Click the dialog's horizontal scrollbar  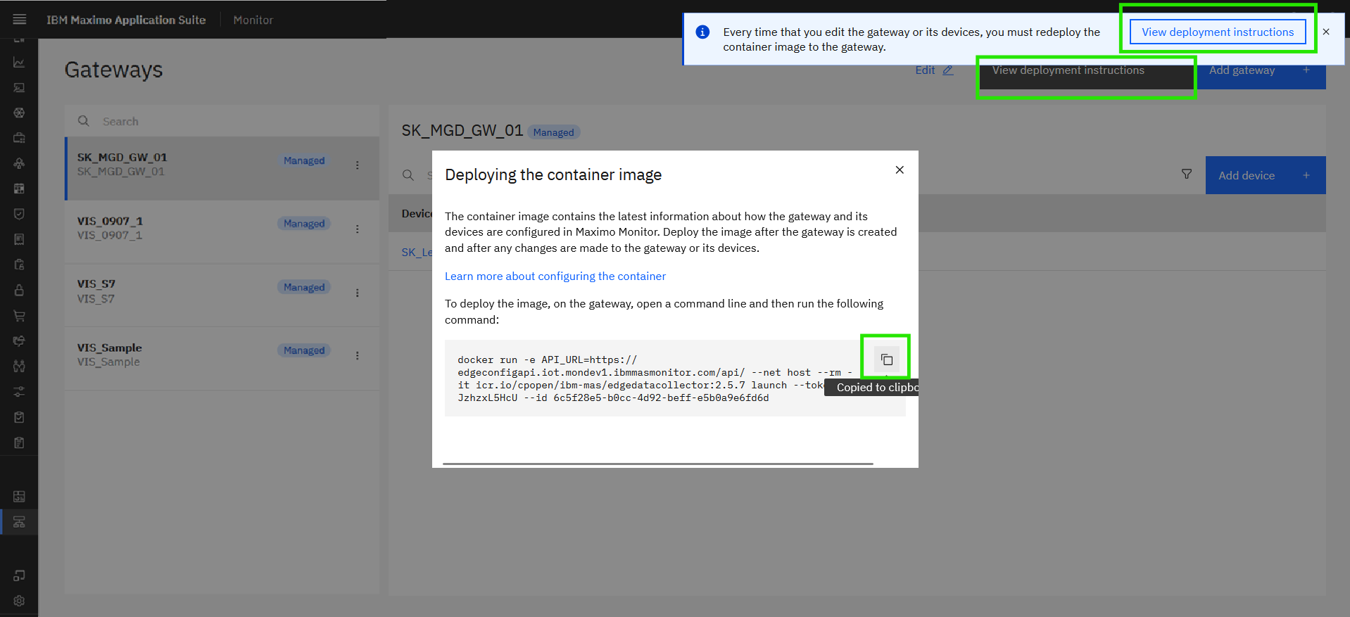(x=658, y=464)
